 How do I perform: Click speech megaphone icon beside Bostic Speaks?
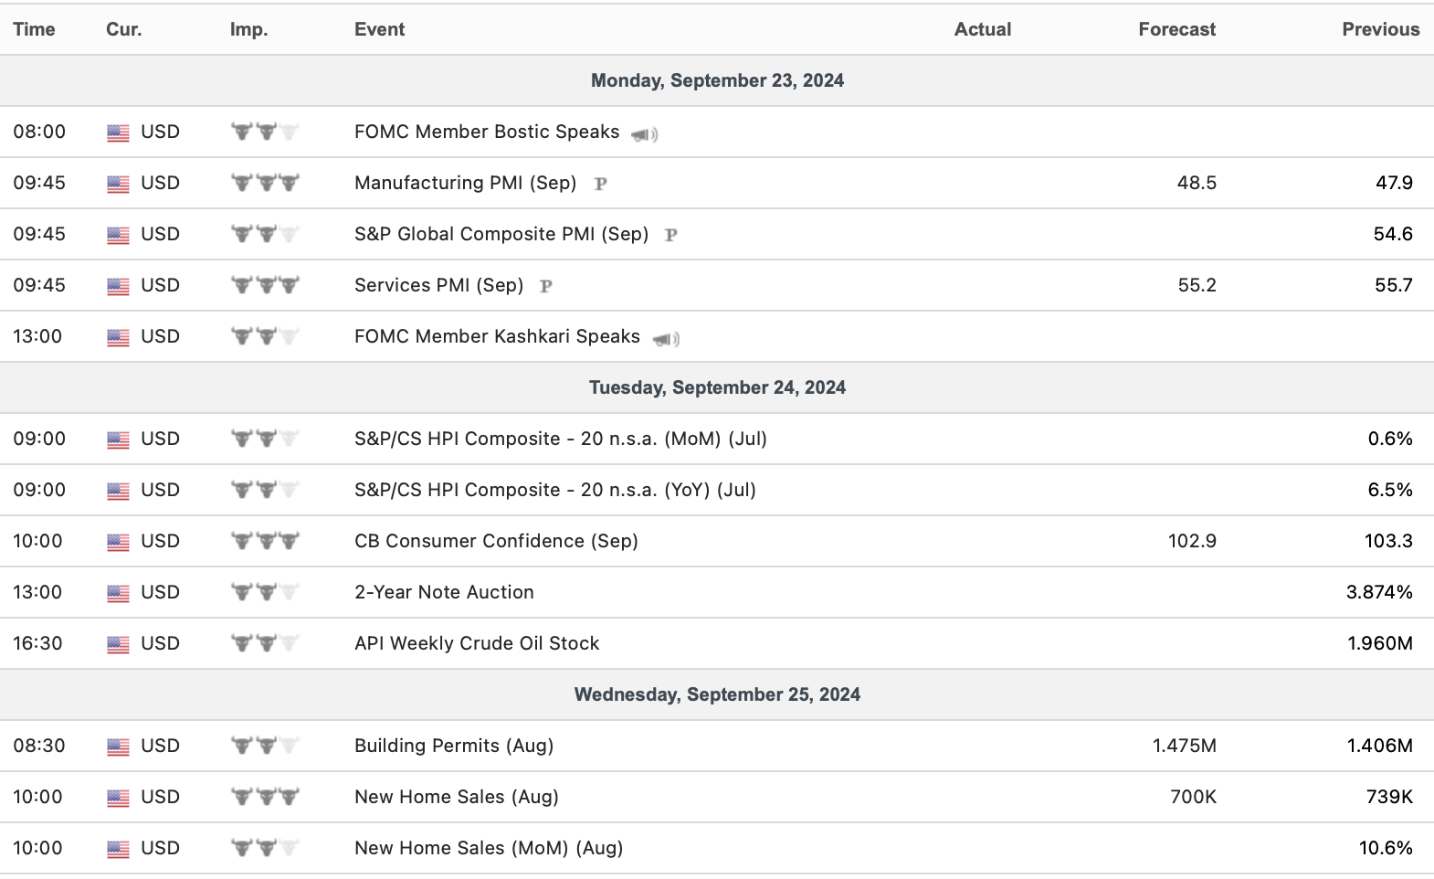[644, 134]
